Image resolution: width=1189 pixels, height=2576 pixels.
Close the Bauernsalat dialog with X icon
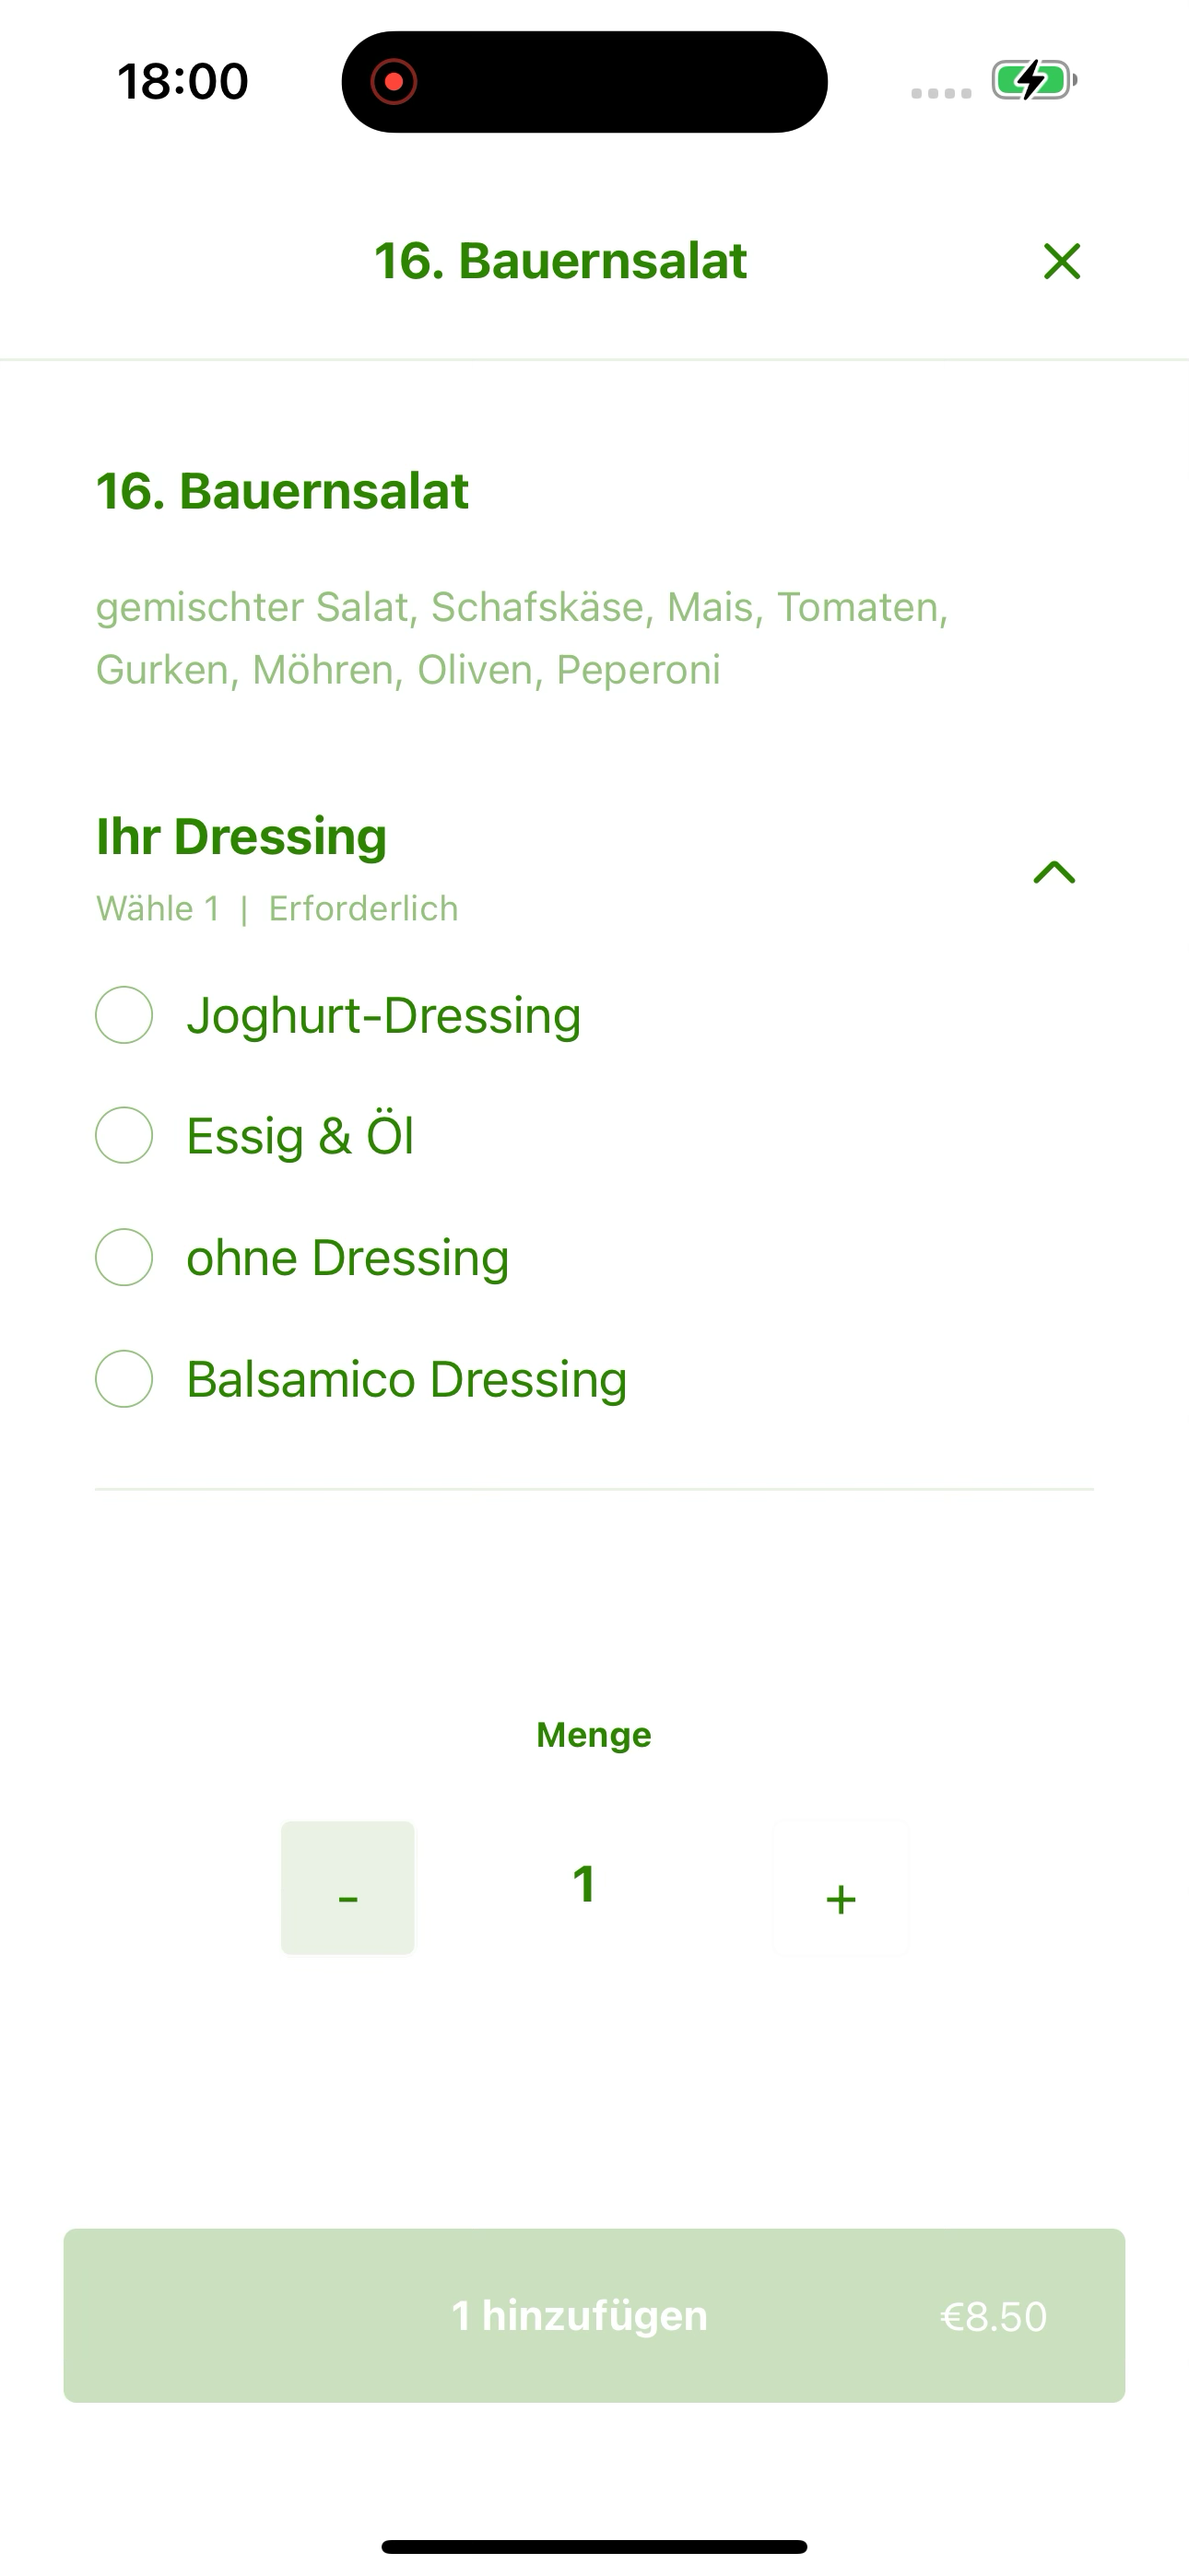click(1062, 262)
